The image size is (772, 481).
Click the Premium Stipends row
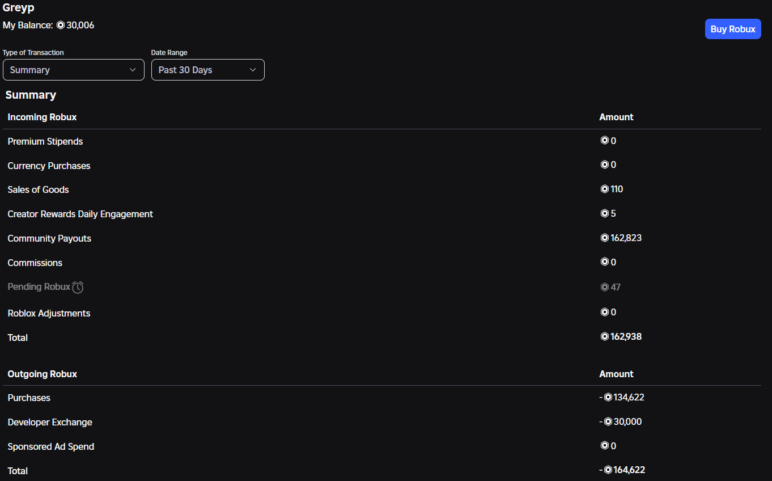(382, 141)
